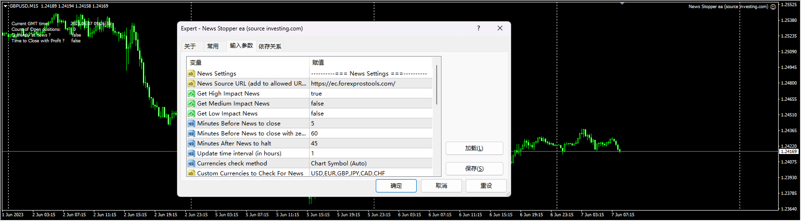
Task: Open Currencies check method value dropdown
Action: click(370, 163)
